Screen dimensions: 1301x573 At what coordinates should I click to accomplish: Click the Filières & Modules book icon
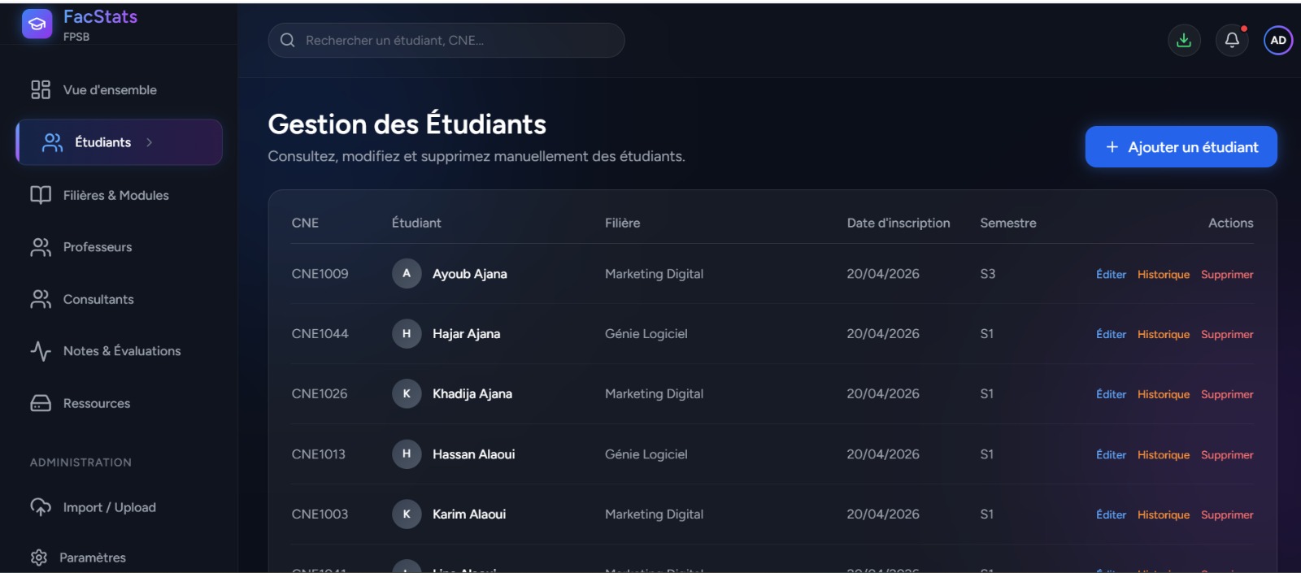pos(41,195)
